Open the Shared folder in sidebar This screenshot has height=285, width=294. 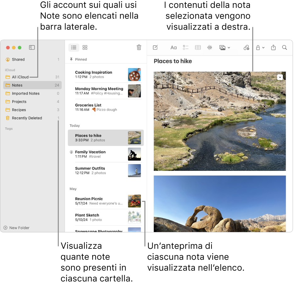(32, 60)
